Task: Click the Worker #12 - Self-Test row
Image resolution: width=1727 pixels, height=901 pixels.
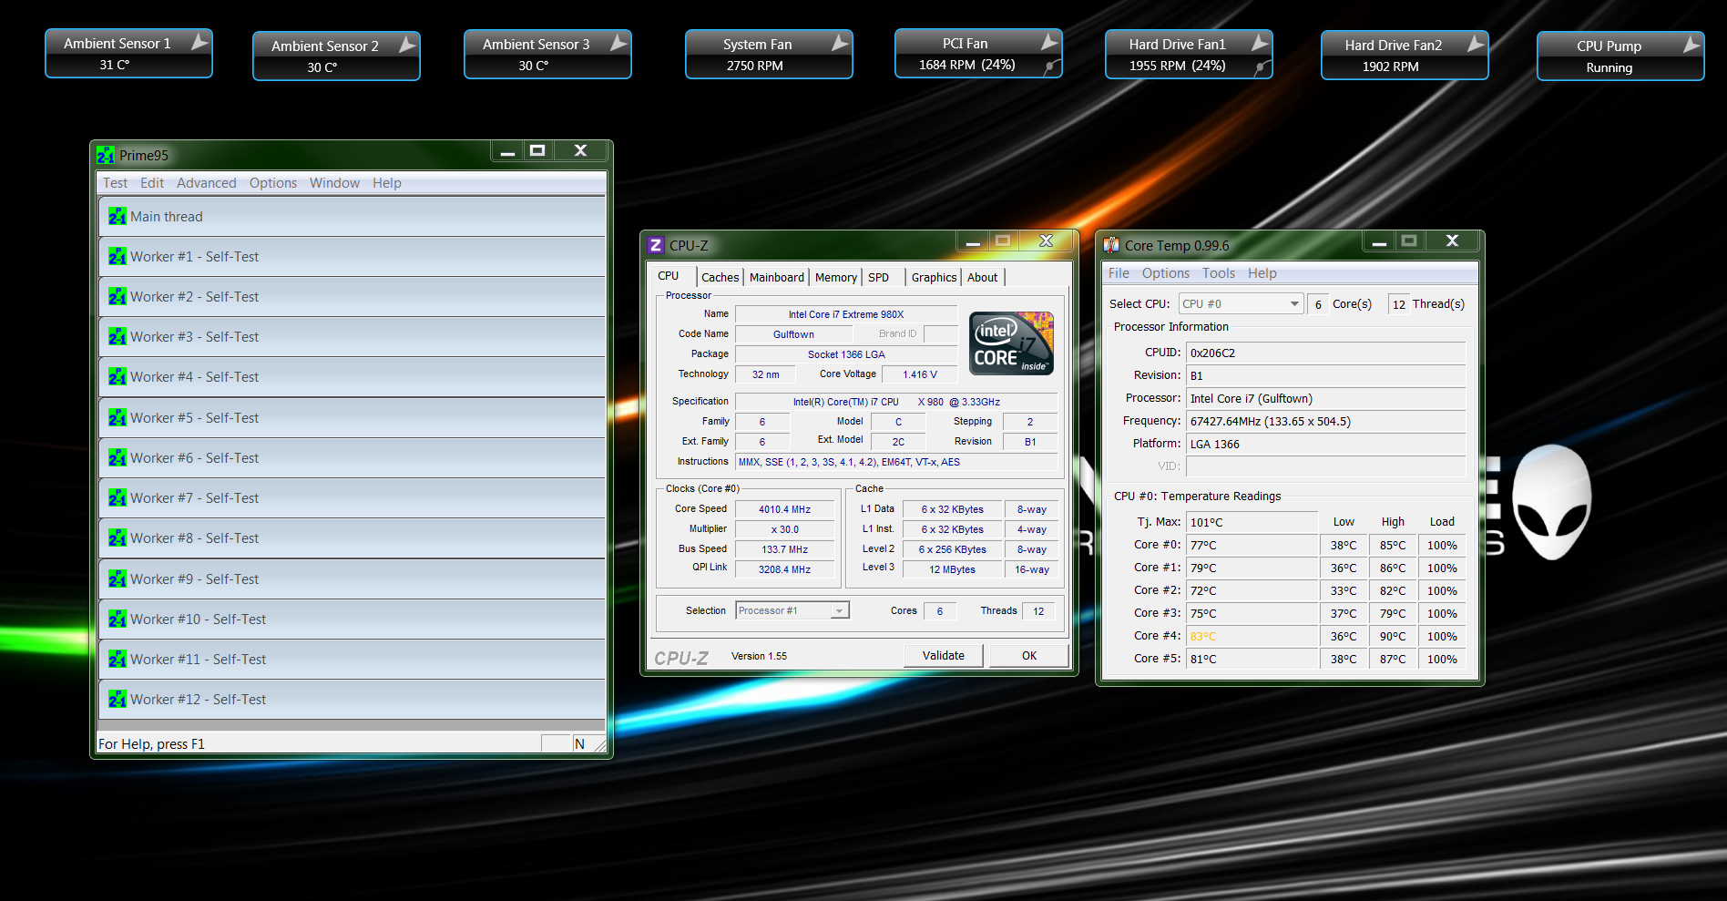Action: tap(352, 700)
